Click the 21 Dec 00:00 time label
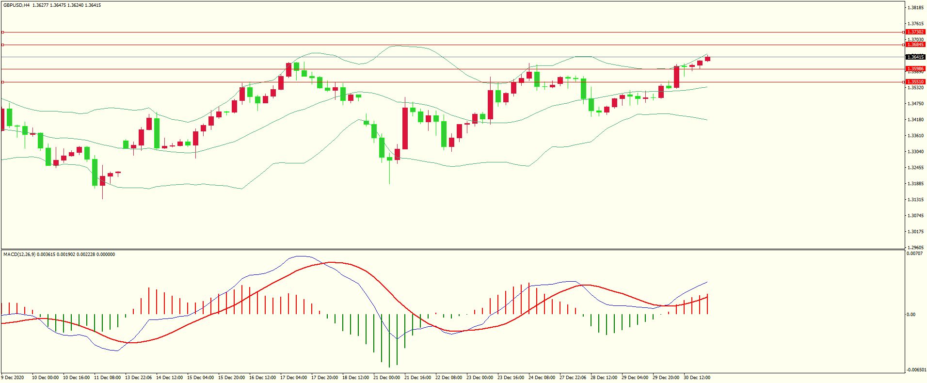927x383 pixels. pyautogui.click(x=386, y=378)
